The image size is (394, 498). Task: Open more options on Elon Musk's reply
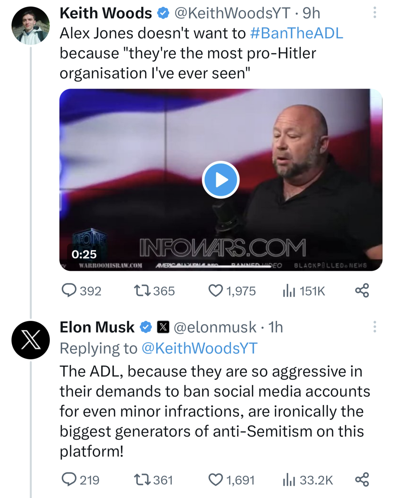pyautogui.click(x=374, y=327)
